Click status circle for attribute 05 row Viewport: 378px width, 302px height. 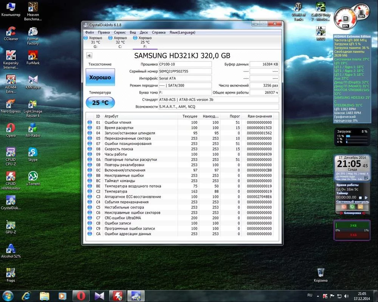click(x=90, y=139)
